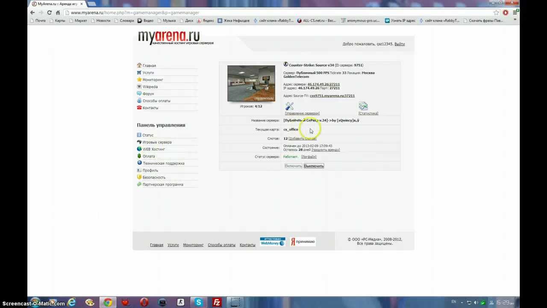Open the Маркет bookmark
This screenshot has width=547, height=308.
(x=78, y=21)
